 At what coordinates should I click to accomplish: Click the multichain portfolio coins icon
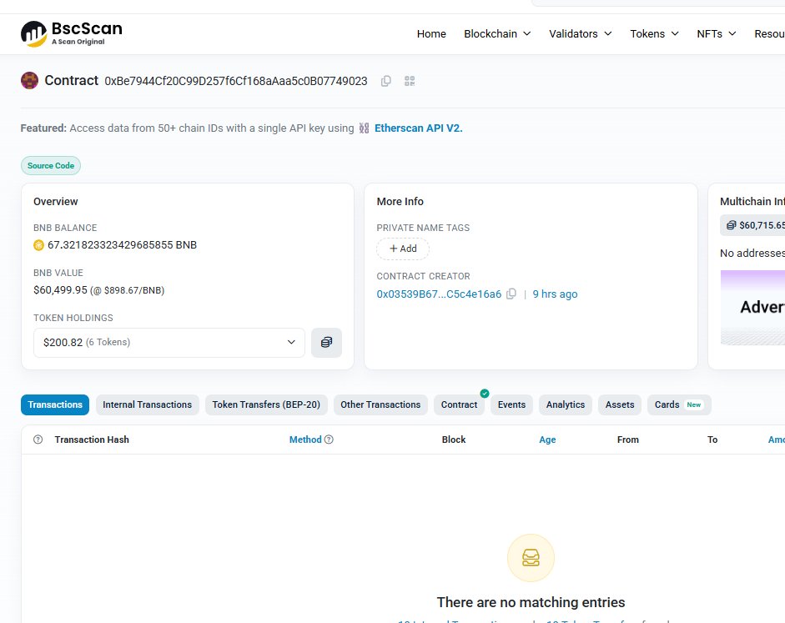tap(731, 225)
